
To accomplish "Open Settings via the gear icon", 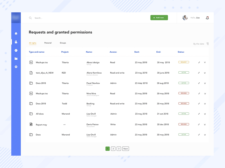I will [16, 67].
